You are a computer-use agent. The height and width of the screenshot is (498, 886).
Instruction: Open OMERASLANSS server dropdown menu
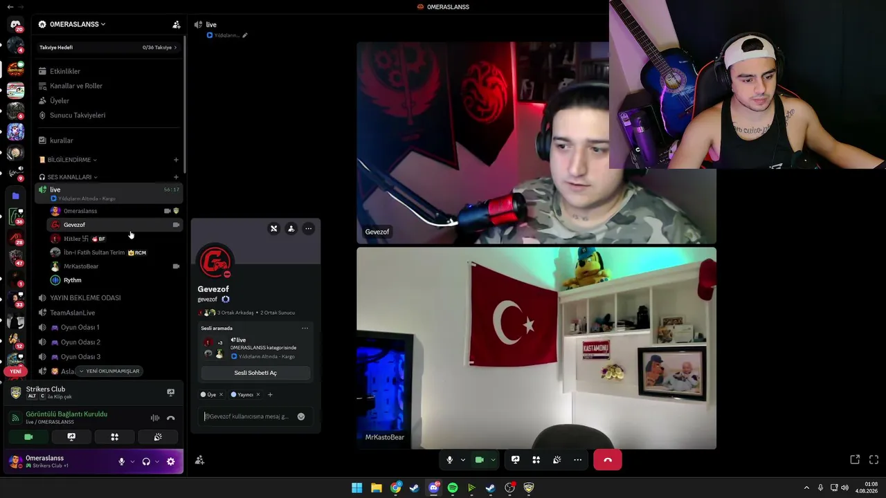(x=76, y=24)
